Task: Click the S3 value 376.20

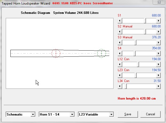Action: [156, 37]
